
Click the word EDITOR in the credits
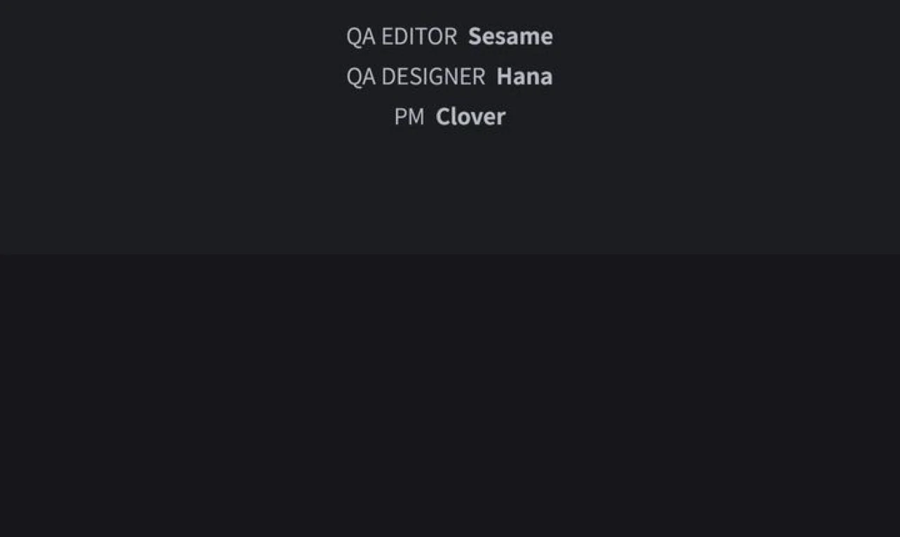[419, 36]
